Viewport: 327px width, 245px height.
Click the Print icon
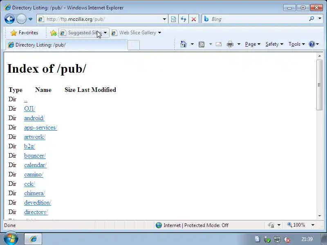pos(230,44)
